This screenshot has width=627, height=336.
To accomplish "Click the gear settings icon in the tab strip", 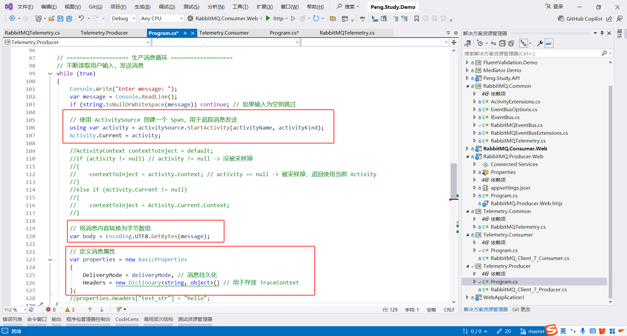I will tap(456, 33).
